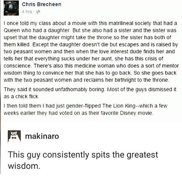The width and height of the screenshot is (182, 176).
Task: Open the makinaro username link
Action: [42, 136]
